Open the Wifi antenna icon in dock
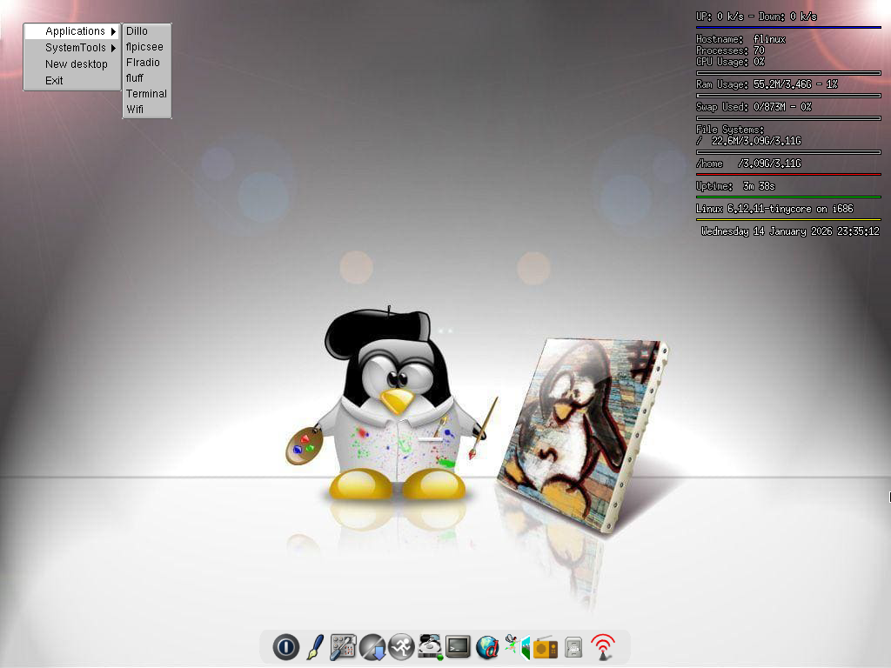Image resolution: width=891 pixels, height=668 pixels. (x=603, y=647)
